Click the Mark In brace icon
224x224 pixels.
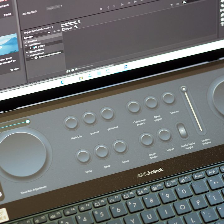click(108, 7)
